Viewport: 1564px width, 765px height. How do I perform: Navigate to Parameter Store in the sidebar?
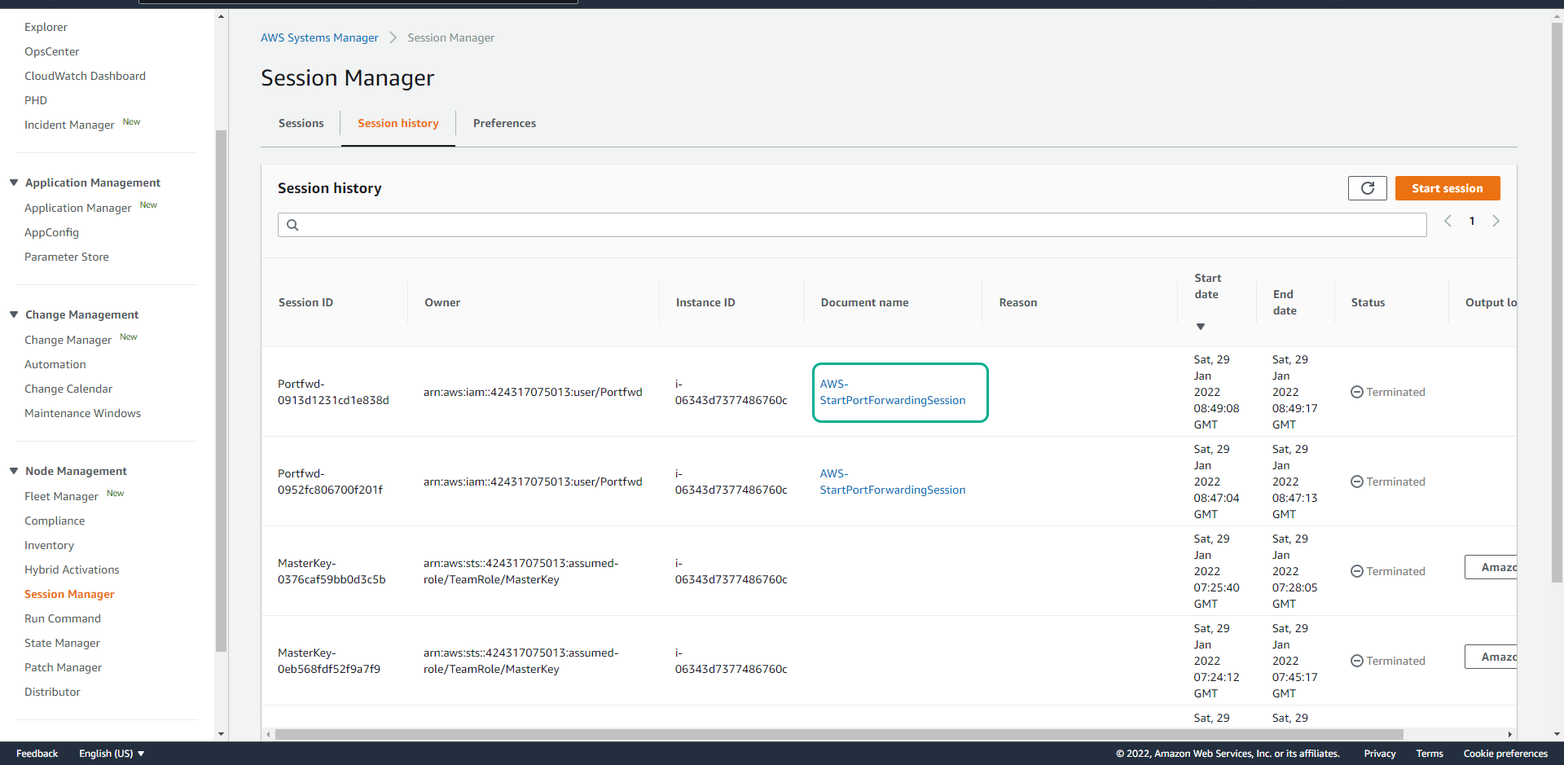click(x=67, y=257)
